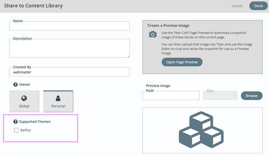
Task: Focus the Name input field
Action: 69,26
